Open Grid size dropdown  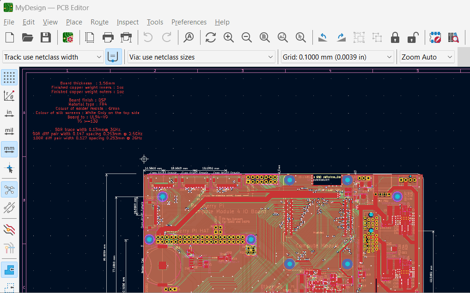[x=337, y=57]
